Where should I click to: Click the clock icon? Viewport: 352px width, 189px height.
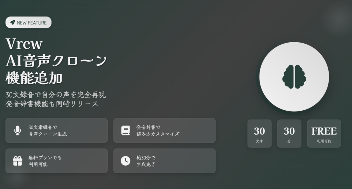125,161
